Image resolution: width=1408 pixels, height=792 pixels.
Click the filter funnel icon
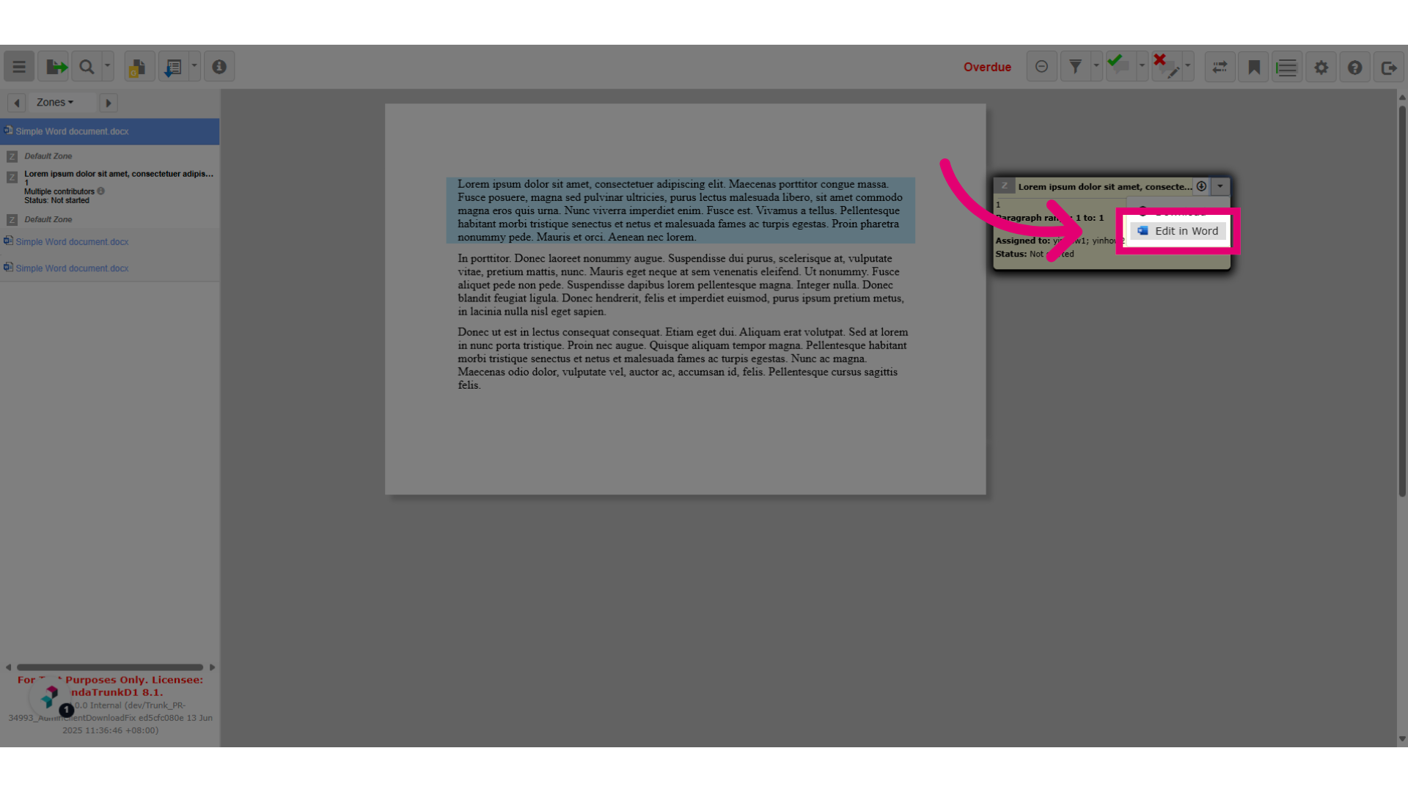click(x=1075, y=67)
